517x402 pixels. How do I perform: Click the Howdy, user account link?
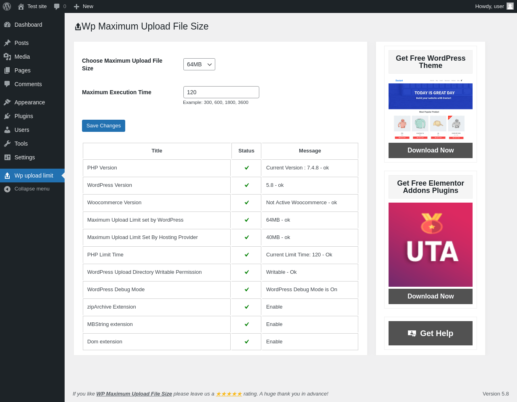(x=494, y=6)
